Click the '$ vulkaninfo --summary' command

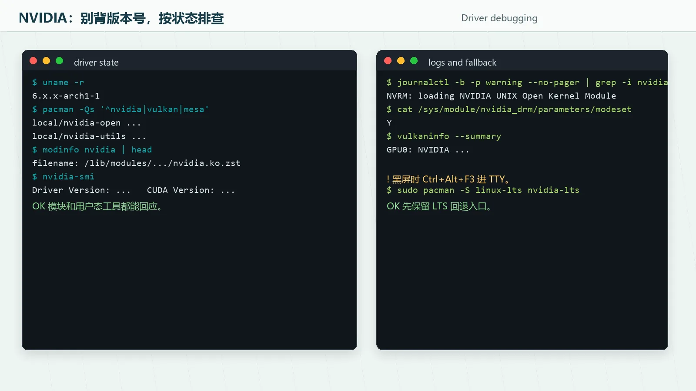point(444,136)
